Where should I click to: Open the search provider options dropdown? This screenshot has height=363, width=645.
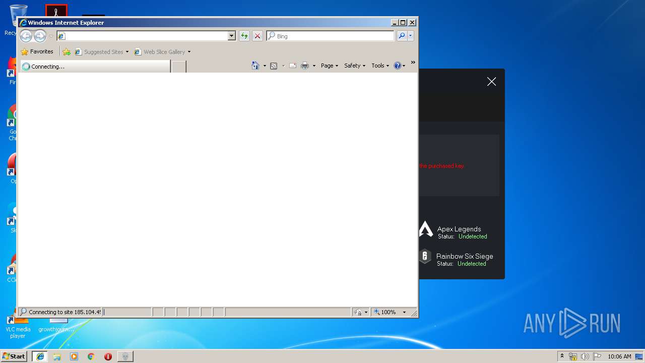411,36
